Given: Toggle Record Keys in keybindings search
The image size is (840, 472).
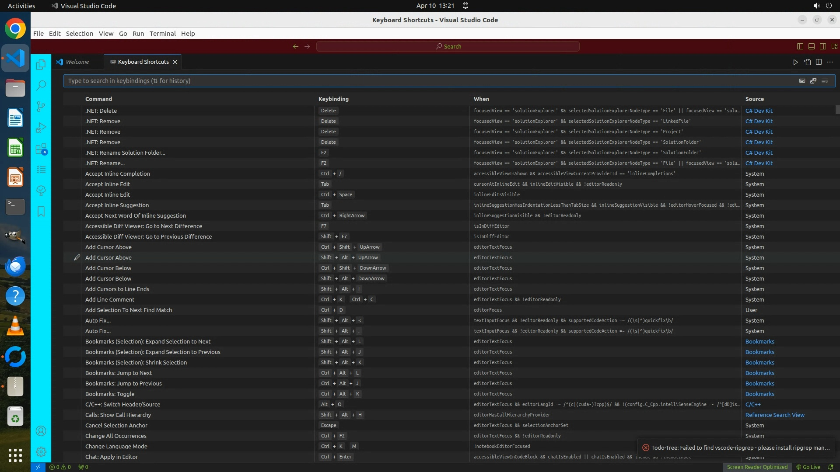Looking at the screenshot, I should click(802, 81).
